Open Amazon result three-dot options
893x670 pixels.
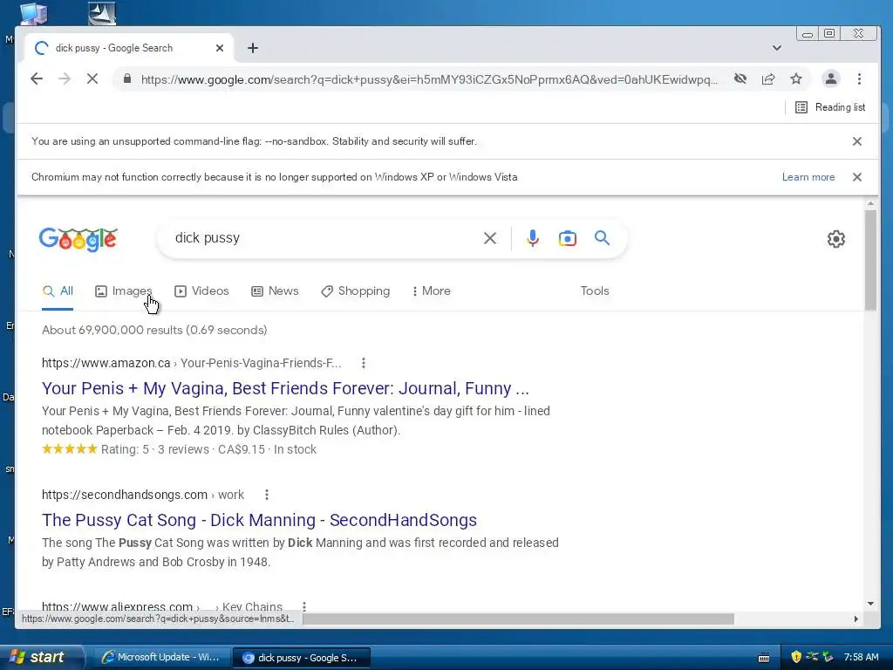(364, 363)
